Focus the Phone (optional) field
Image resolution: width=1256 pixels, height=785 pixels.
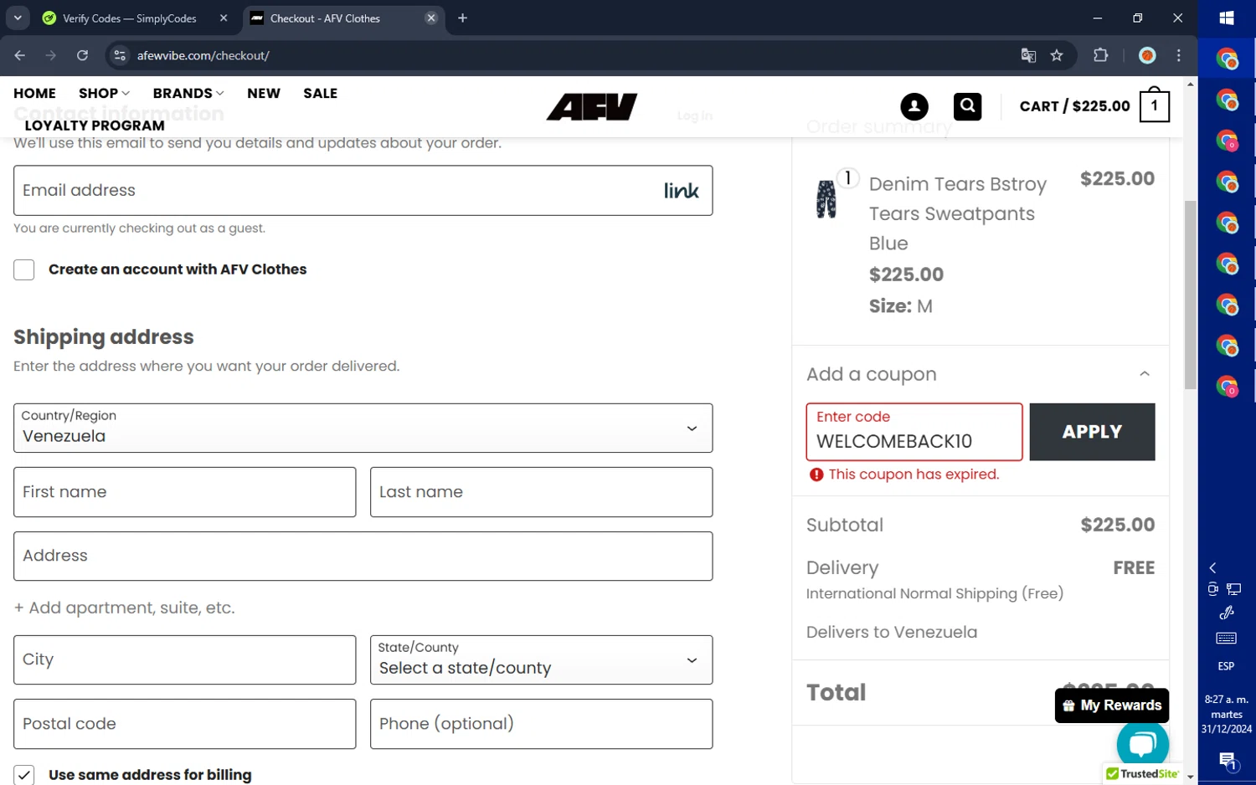pos(541,724)
